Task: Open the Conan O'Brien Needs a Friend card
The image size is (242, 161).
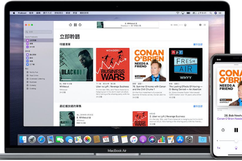Action: [x=149, y=65]
